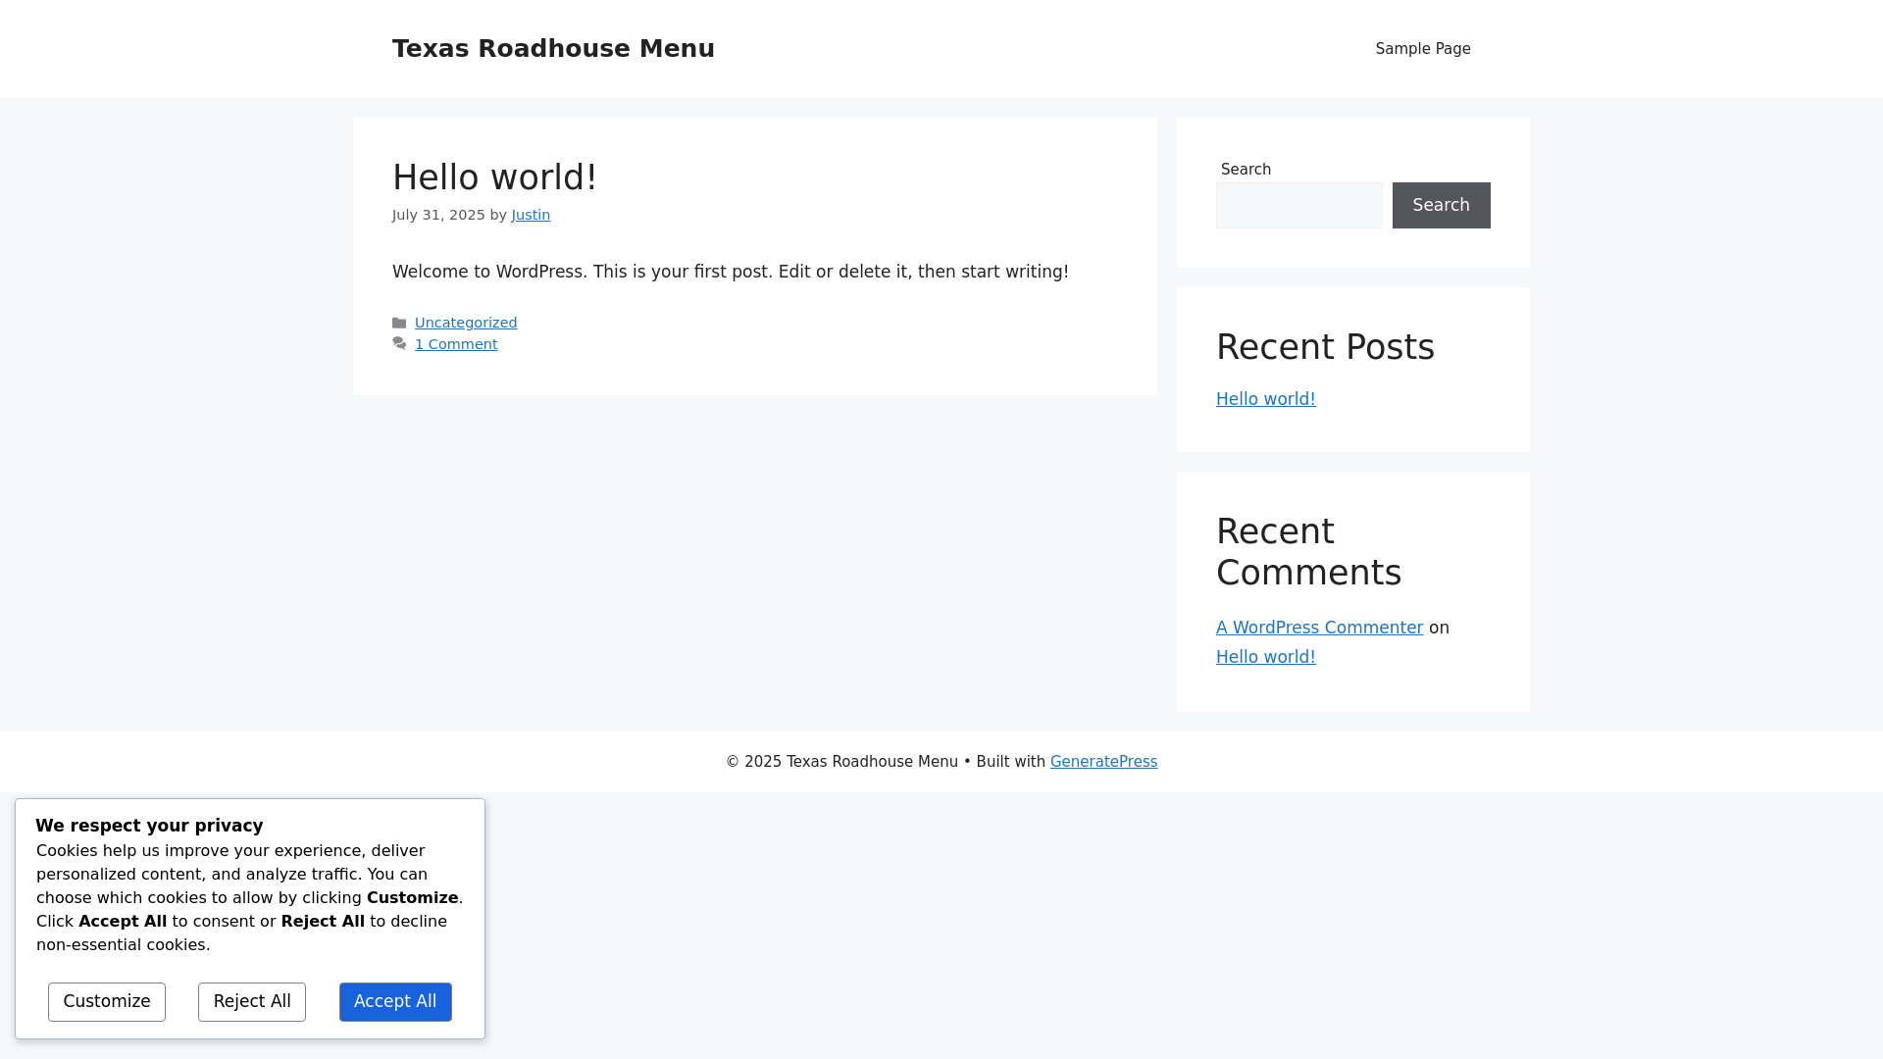1883x1059 pixels.
Task: Open the Texas Roadhouse Menu site title
Action: [553, 48]
